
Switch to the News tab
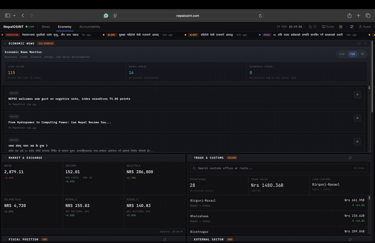tap(46, 27)
